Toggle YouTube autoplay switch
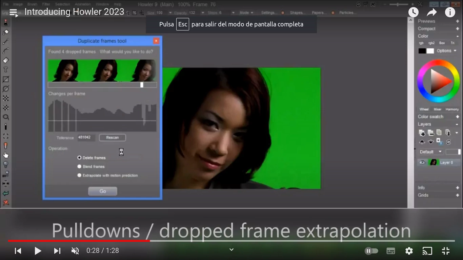 point(371,251)
